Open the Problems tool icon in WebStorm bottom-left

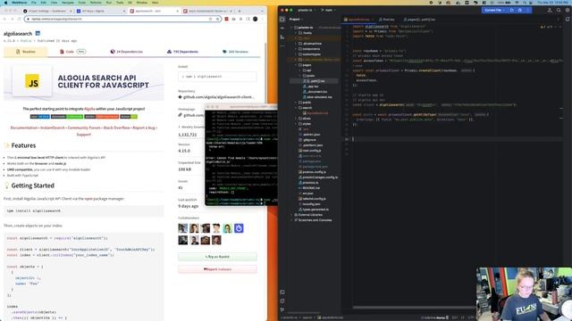tap(282, 301)
